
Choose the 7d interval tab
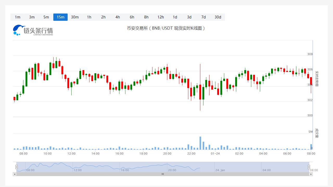(x=203, y=17)
